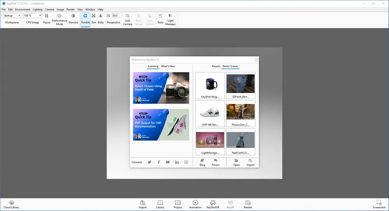
Task: Visit the KeyShot Blog
Action: [x=202, y=163]
